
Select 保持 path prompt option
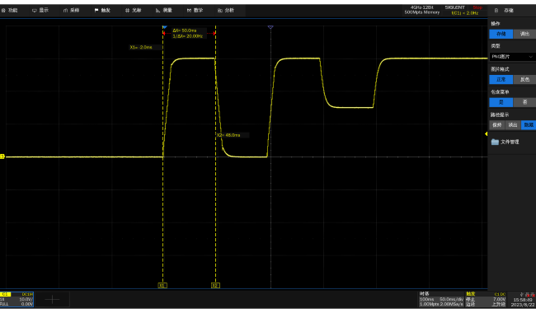pyautogui.click(x=497, y=125)
